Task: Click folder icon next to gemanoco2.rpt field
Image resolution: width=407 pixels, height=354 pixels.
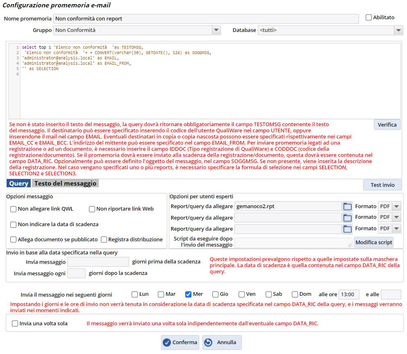Action: tap(347, 206)
